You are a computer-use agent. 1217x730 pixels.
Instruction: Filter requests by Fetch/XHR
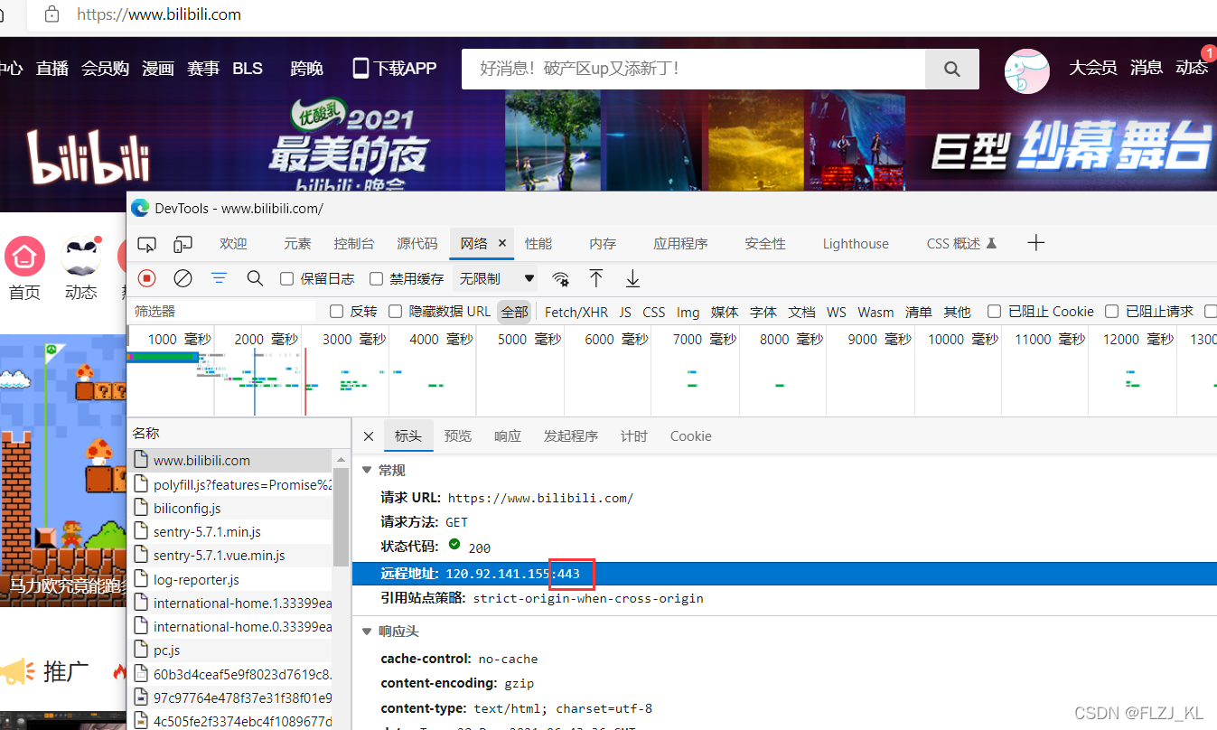click(576, 312)
